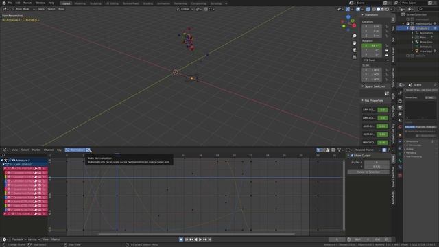Play the animation forward

click(200, 239)
